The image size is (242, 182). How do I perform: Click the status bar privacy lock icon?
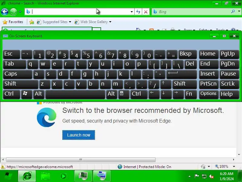tap(203, 167)
